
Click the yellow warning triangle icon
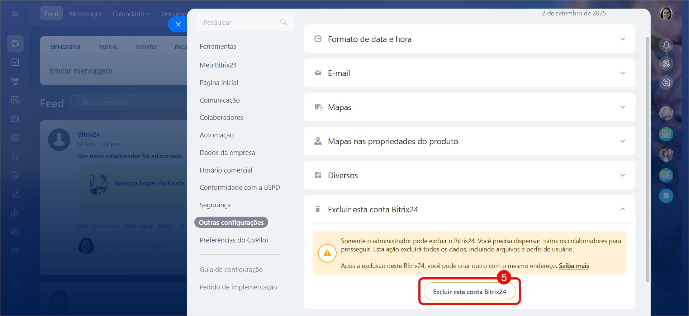[327, 253]
